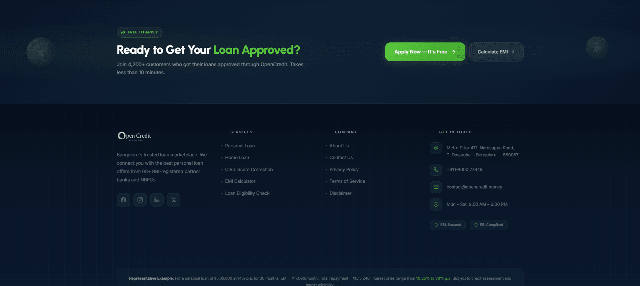Open the Instagram social icon
Image resolution: width=640 pixels, height=286 pixels.
pos(140,200)
